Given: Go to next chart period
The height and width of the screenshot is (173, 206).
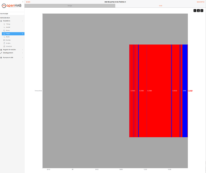Looking at the screenshot, I should pos(202,10).
